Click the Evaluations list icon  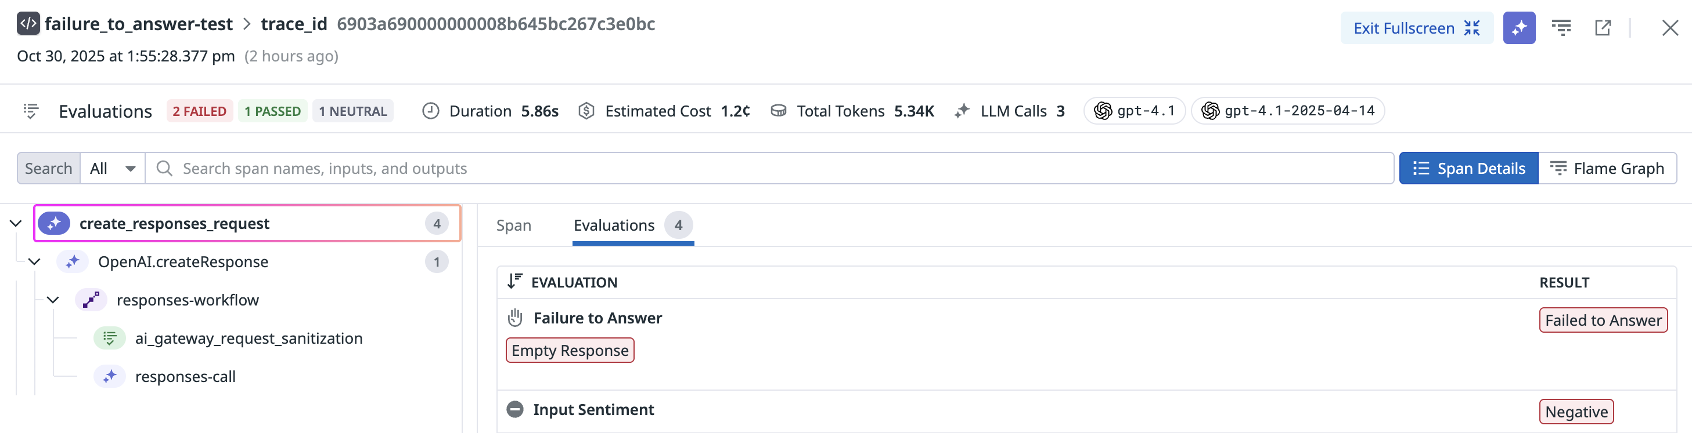(x=31, y=111)
